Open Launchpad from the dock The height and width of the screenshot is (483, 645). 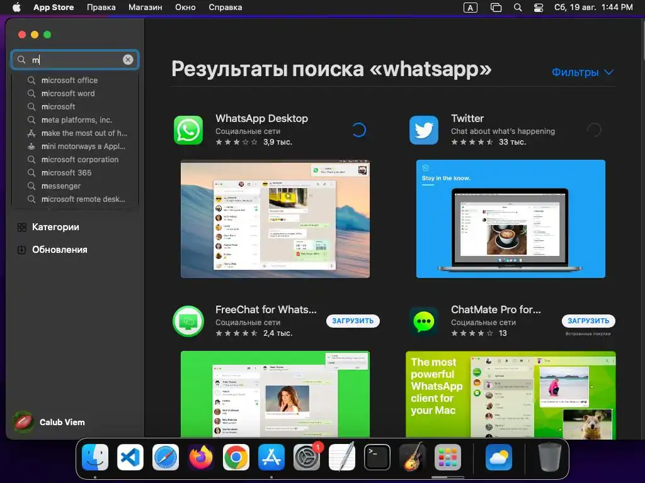(x=448, y=457)
